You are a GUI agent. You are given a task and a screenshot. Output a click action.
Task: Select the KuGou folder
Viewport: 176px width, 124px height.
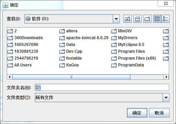pos(69,65)
